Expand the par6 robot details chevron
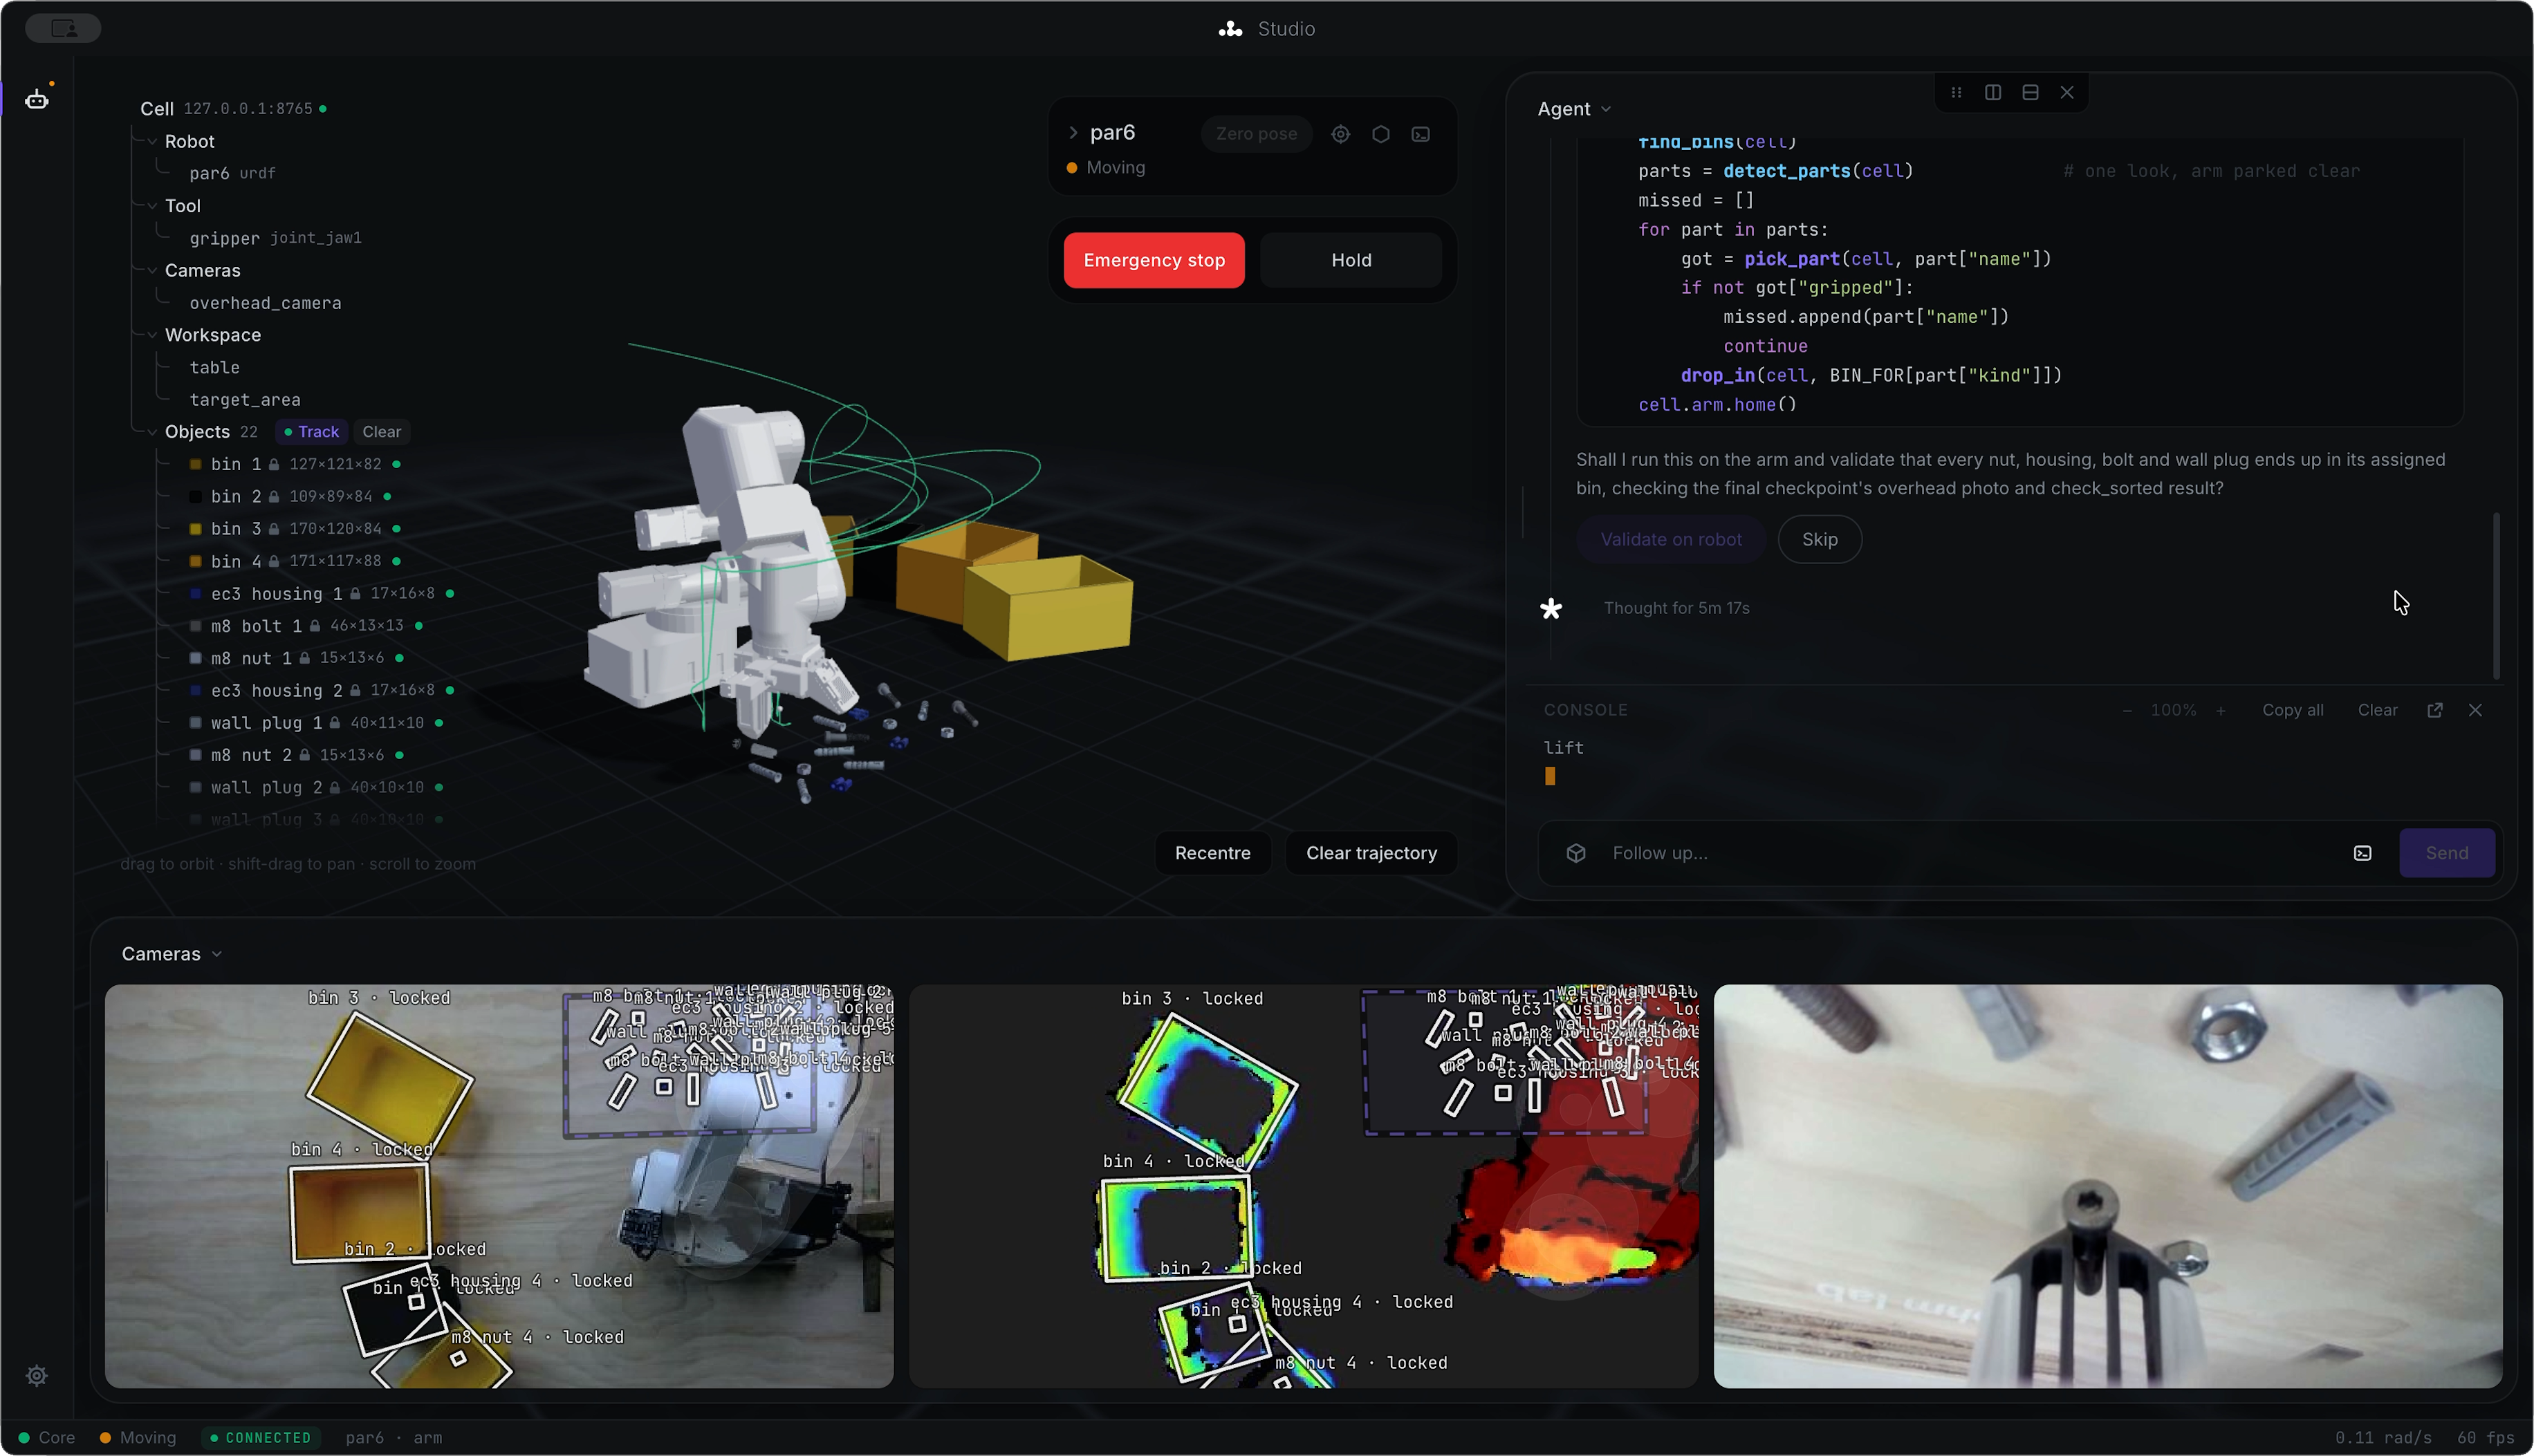 pos(1073,132)
